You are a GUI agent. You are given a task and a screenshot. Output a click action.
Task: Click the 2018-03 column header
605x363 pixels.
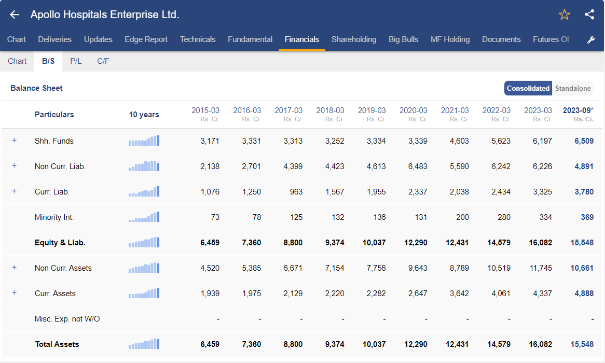point(331,110)
